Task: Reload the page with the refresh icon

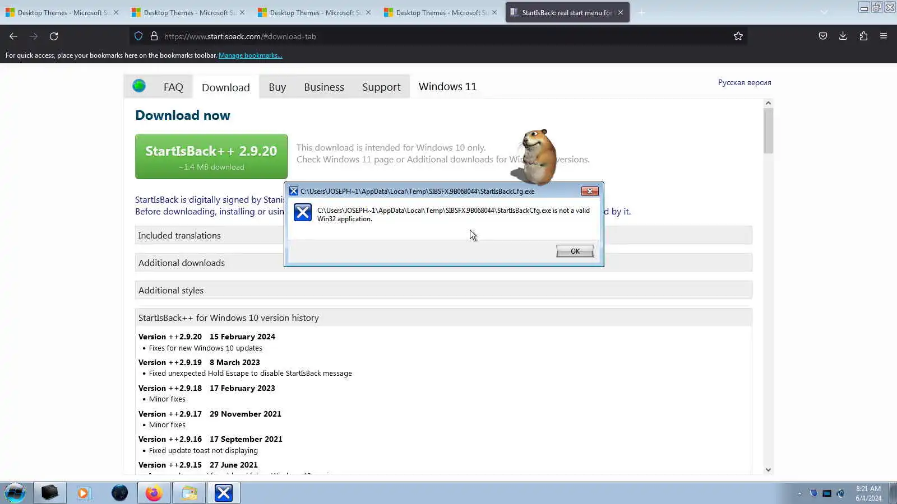Action: tap(54, 36)
